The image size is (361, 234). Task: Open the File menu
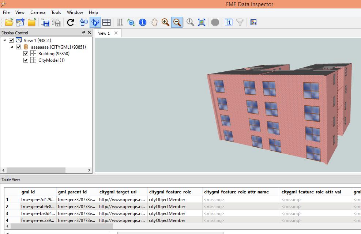6,12
